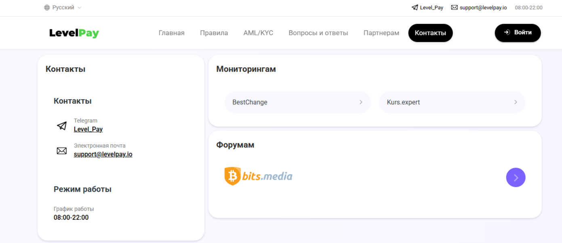
Task: Open the Главная menu item
Action: tap(171, 33)
